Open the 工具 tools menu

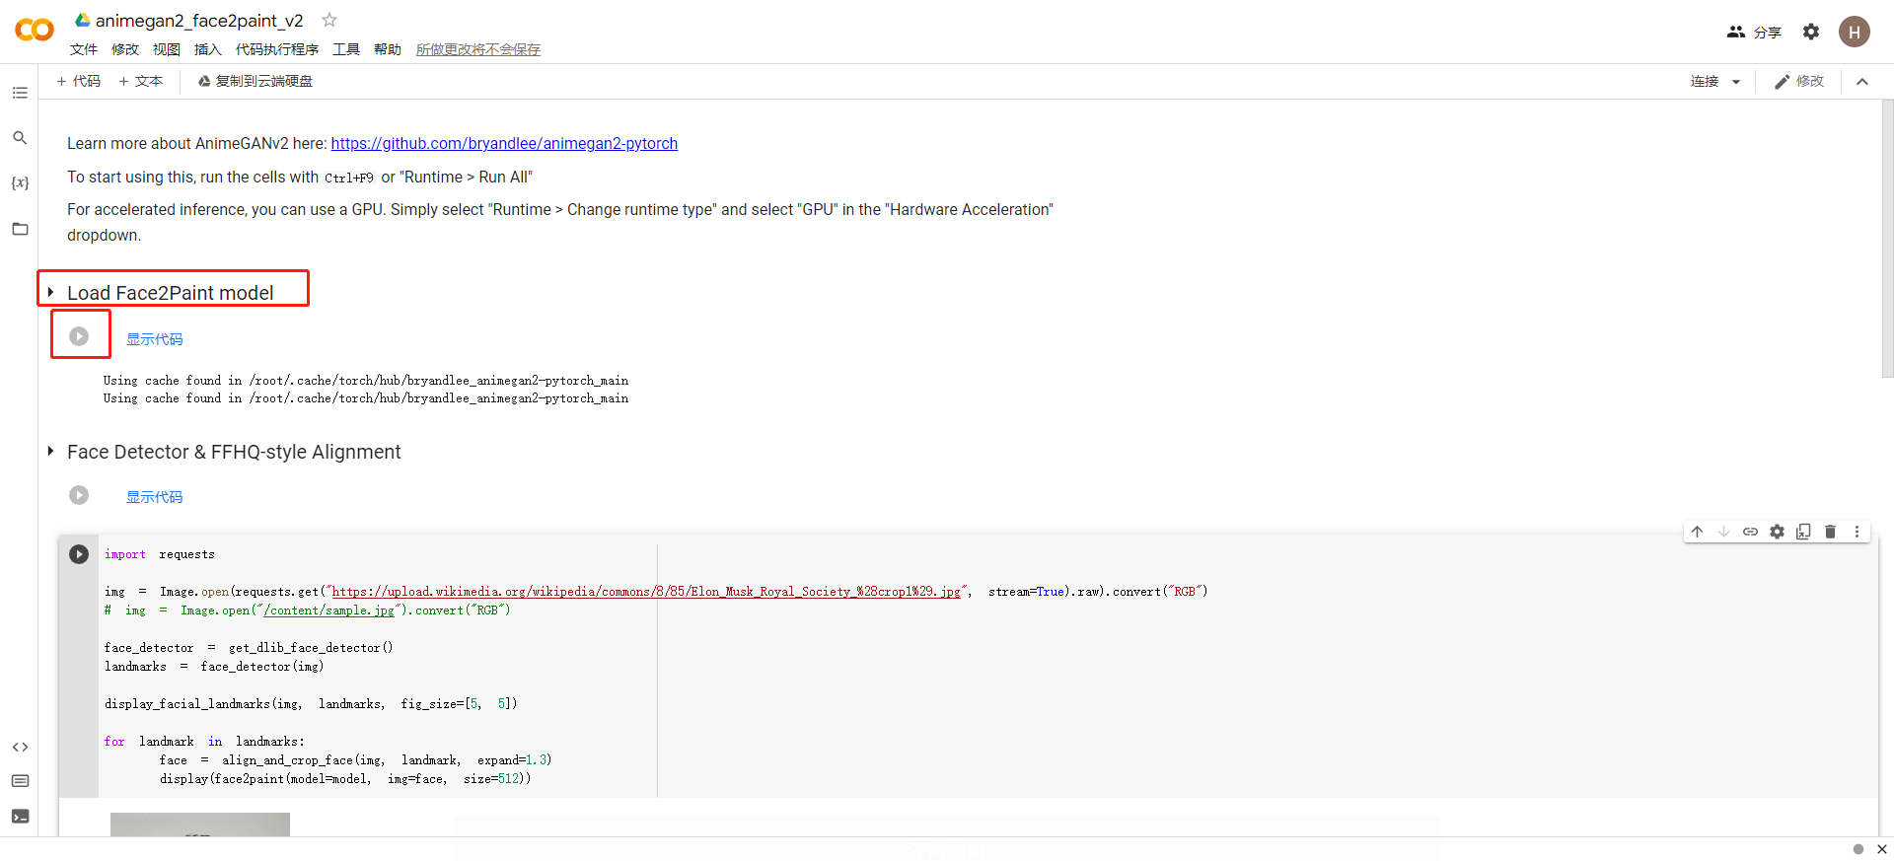[x=345, y=49]
